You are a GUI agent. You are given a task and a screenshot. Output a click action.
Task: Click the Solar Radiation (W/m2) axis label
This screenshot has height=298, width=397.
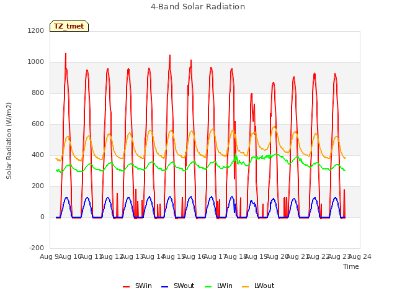pos(9,141)
